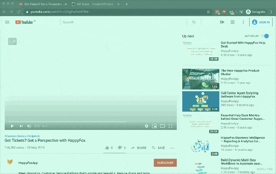Go back in browser history

click(4, 12)
